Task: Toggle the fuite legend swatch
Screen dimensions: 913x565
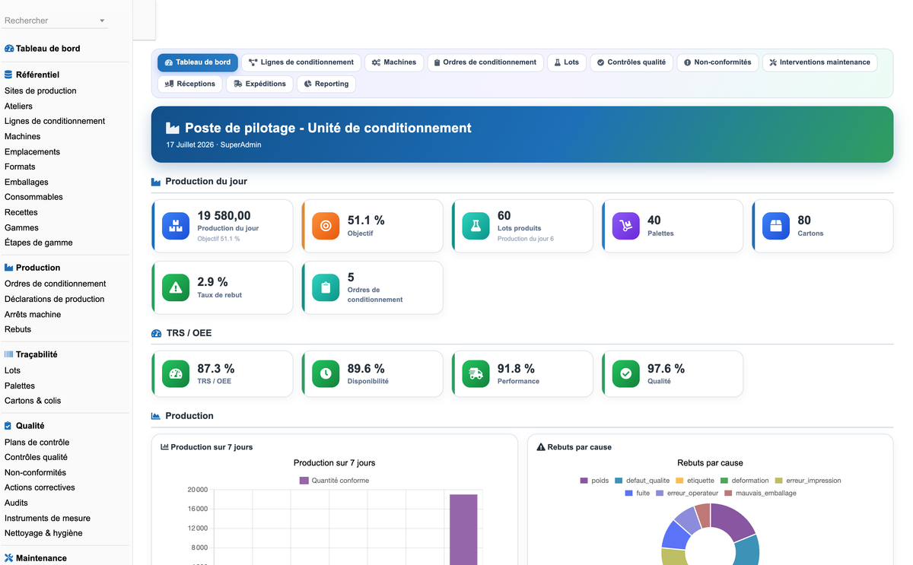Action: 629,494
